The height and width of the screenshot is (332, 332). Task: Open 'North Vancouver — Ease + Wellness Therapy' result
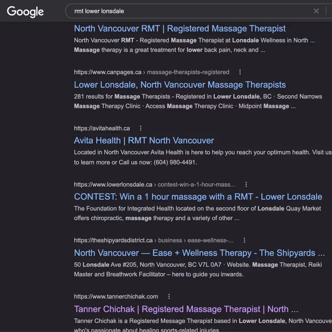coord(199,253)
